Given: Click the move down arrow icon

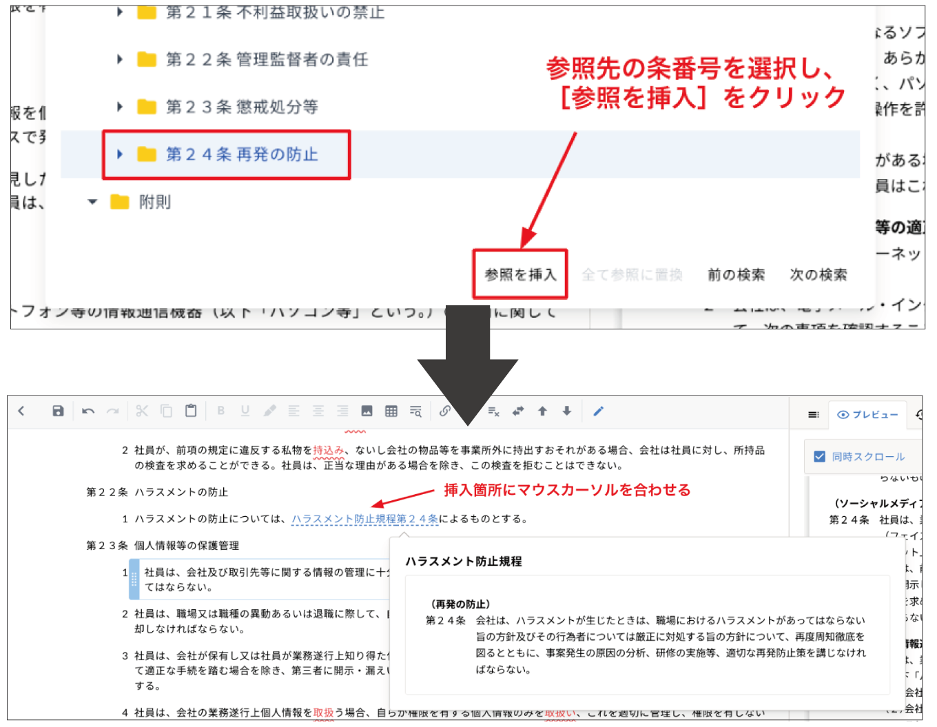Looking at the screenshot, I should tap(566, 411).
